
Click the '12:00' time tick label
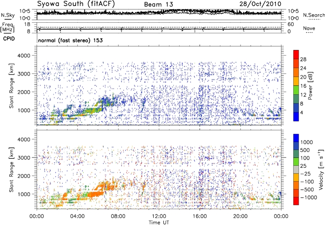[159, 216]
